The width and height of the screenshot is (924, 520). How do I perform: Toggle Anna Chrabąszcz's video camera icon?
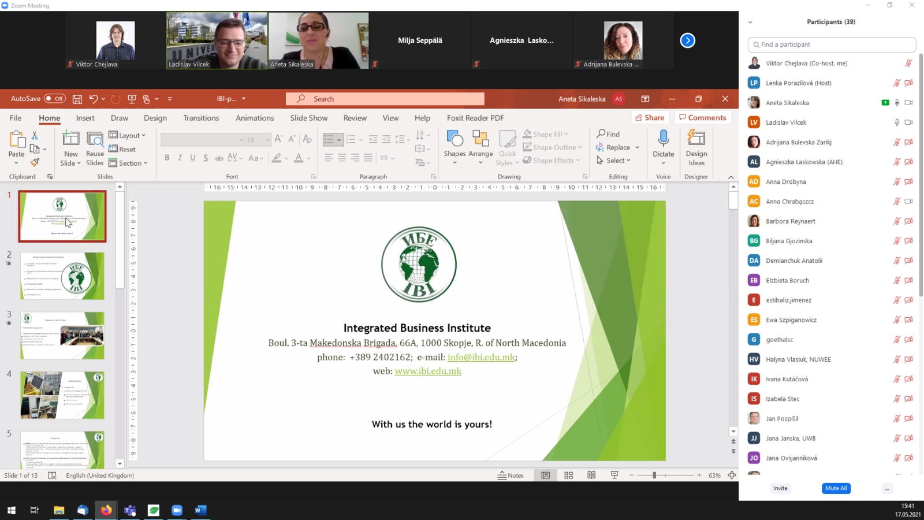coord(908,202)
